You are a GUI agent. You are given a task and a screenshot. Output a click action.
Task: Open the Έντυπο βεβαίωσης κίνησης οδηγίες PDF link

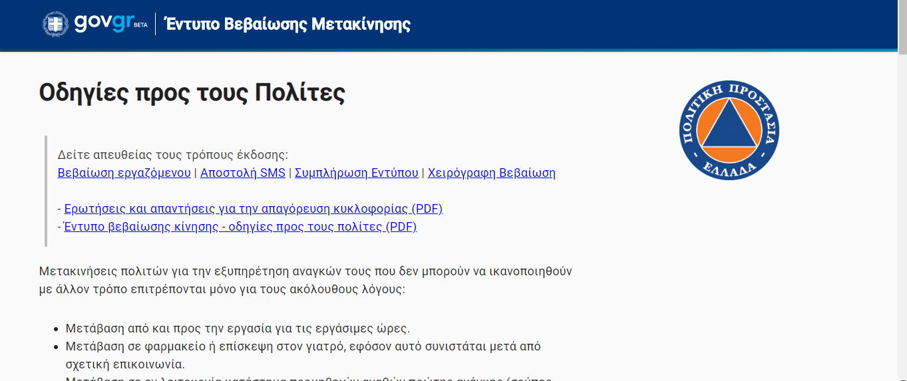point(240,227)
